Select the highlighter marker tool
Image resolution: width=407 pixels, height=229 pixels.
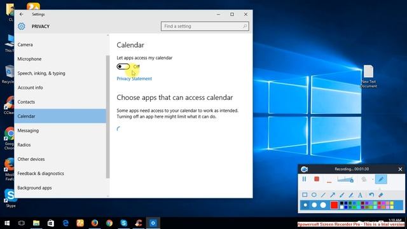(351, 195)
